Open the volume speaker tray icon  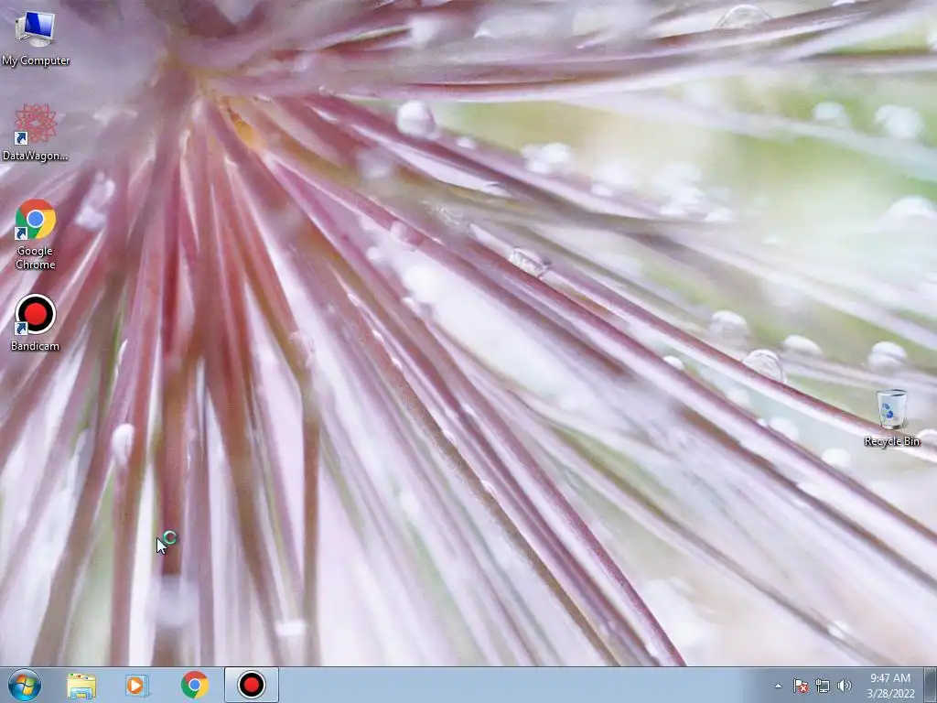(x=845, y=686)
